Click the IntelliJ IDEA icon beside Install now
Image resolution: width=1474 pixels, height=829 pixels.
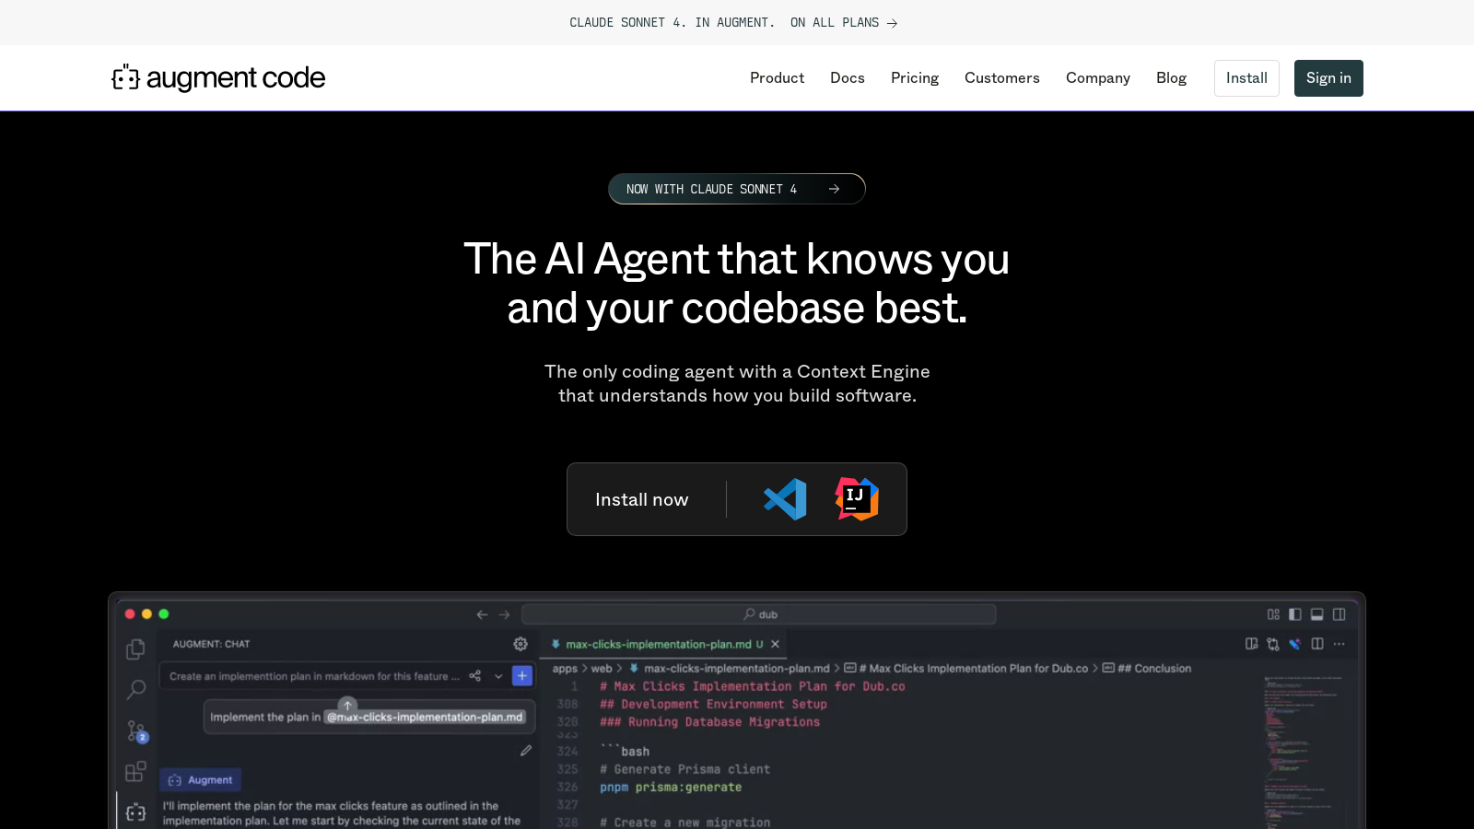[856, 499]
